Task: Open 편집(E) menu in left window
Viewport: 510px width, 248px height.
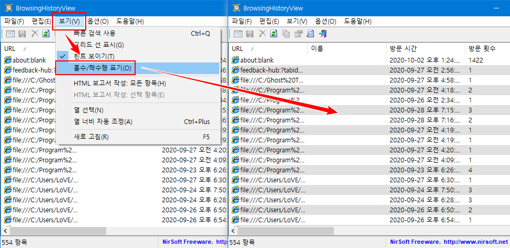Action: click(42, 22)
